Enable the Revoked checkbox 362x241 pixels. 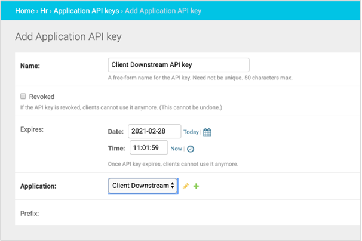(x=23, y=96)
